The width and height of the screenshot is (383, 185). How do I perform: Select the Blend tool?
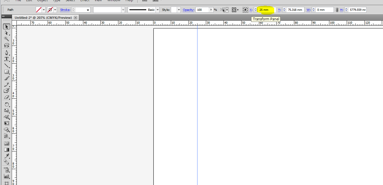6,162
